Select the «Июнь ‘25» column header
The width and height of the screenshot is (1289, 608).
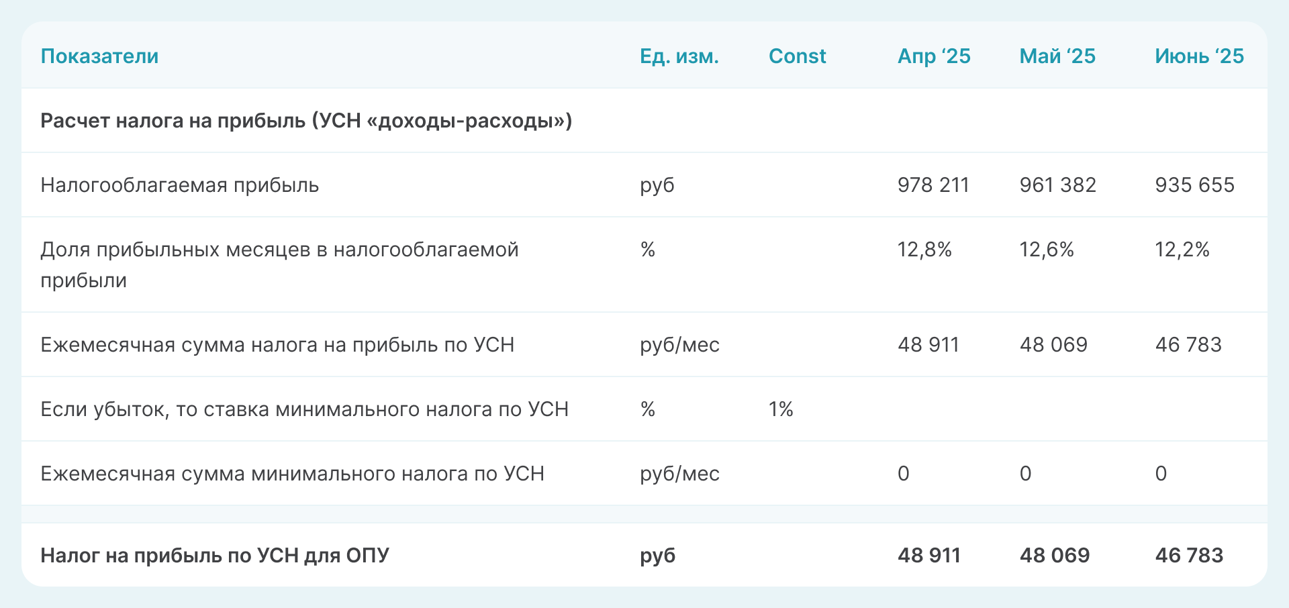click(1199, 56)
